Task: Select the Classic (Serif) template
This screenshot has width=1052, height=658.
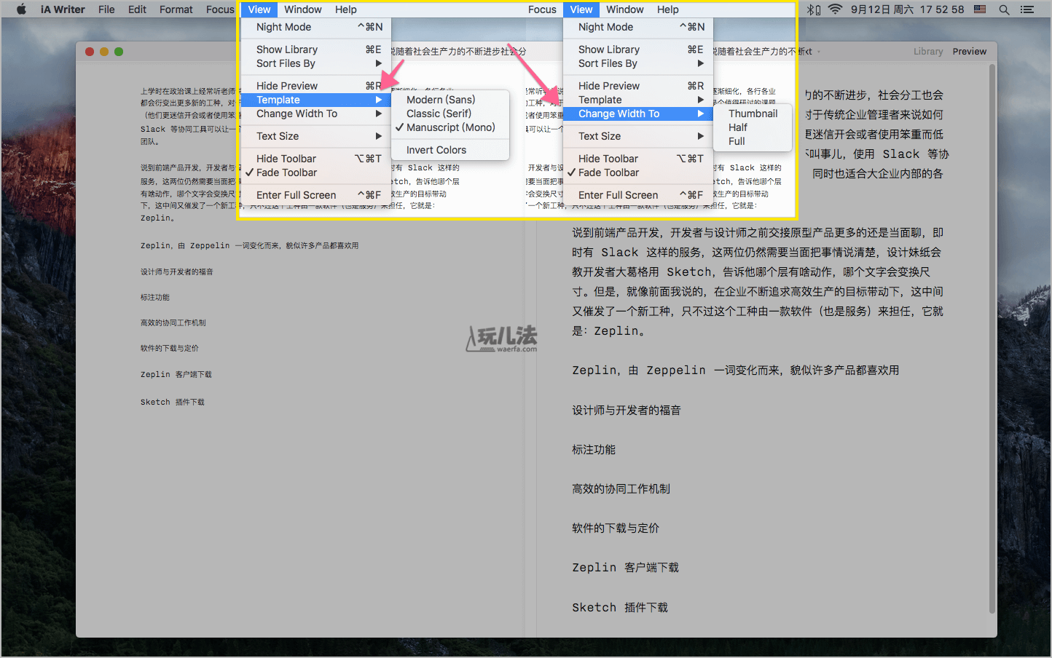Action: tap(450, 114)
